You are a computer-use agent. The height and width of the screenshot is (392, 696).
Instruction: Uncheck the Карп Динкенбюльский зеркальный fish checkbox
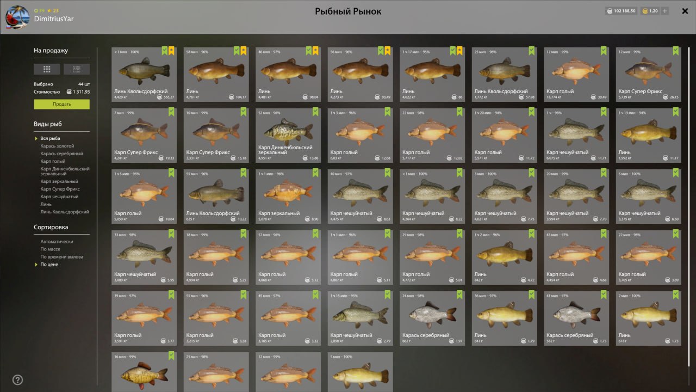(x=316, y=112)
